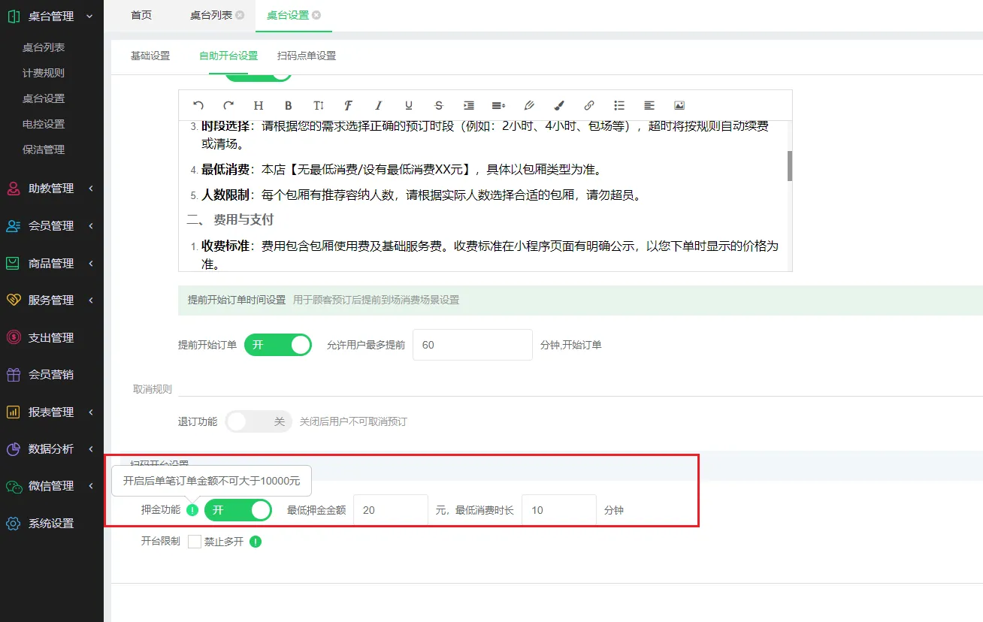
Task: Expand the 助教管理 sidebar menu
Action: click(51, 189)
